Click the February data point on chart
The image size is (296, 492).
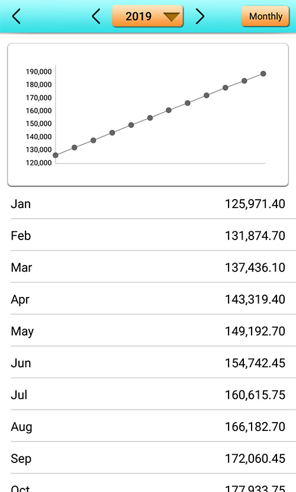tap(74, 148)
